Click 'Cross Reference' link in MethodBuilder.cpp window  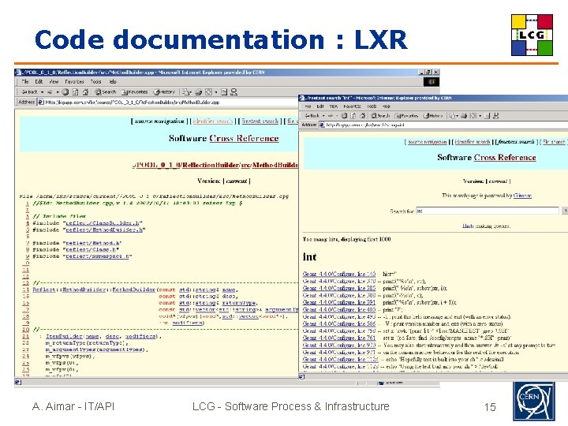pyautogui.click(x=244, y=138)
